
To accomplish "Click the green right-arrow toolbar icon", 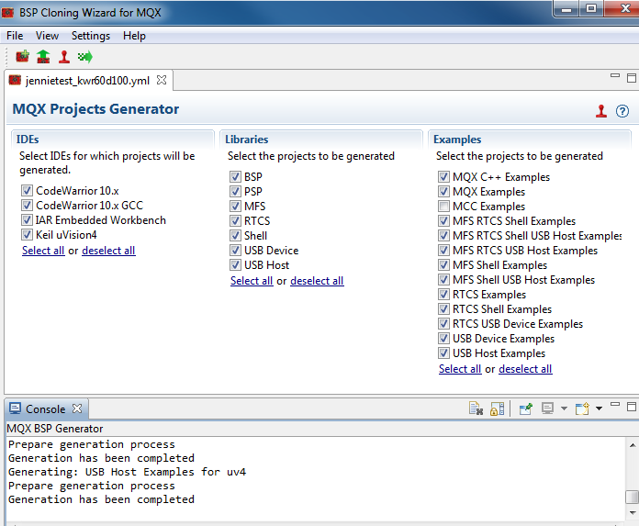I will [x=85, y=57].
